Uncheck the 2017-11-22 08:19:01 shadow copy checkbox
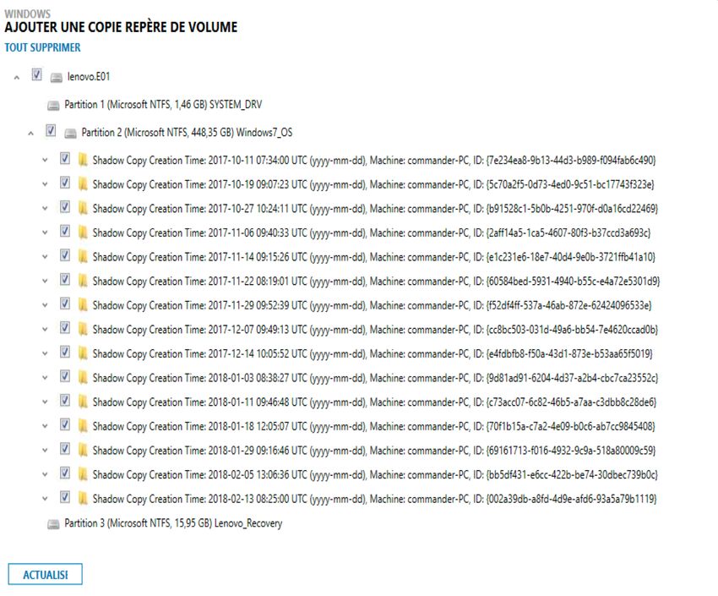This screenshot has height=596, width=718. click(65, 280)
